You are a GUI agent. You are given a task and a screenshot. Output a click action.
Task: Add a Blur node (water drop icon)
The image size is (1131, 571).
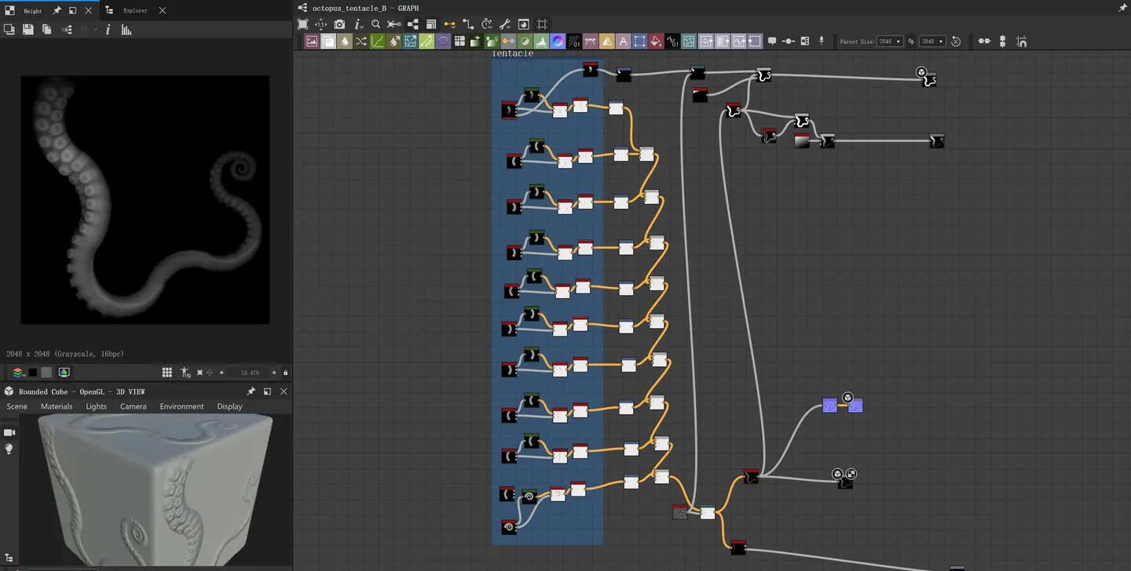(345, 42)
